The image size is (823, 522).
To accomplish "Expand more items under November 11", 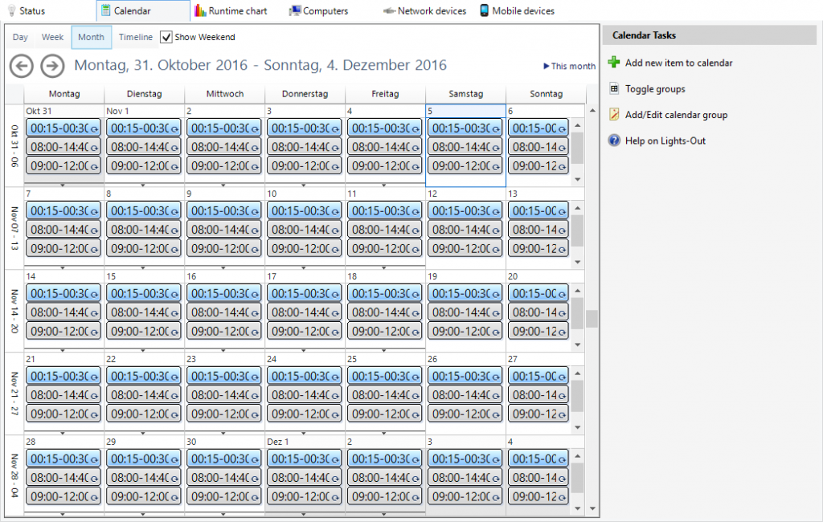I will 383,267.
